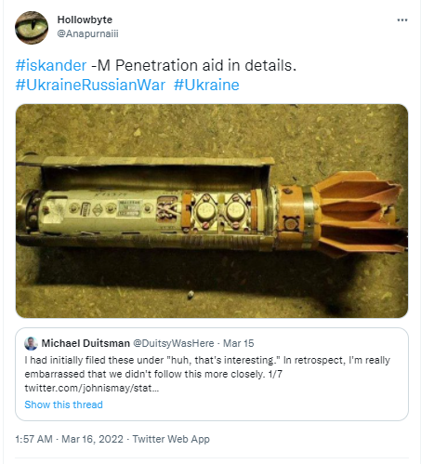Open the #UkraineRussianWar hashtag
434x464 pixels.
(90, 85)
